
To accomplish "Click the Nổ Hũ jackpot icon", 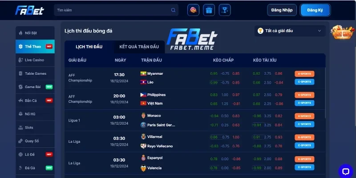I will click(x=20, y=114).
